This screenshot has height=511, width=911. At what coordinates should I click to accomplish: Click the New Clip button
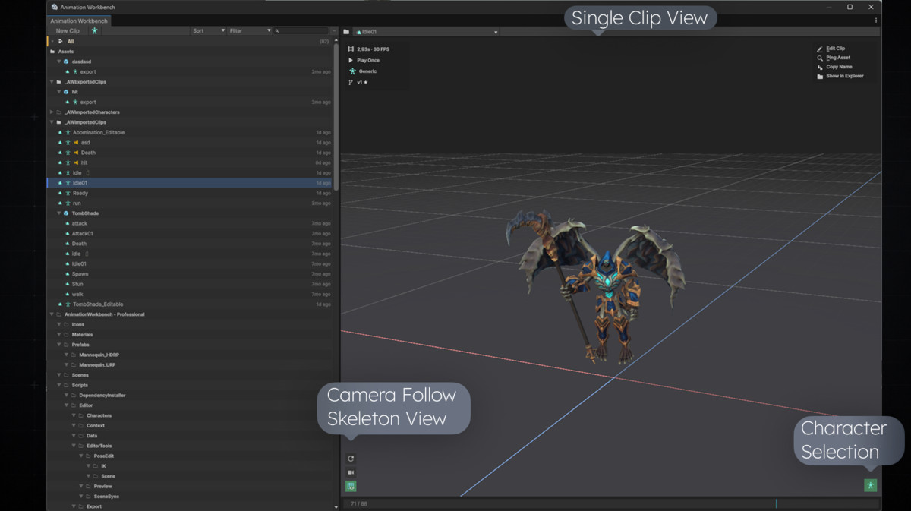[x=68, y=31]
